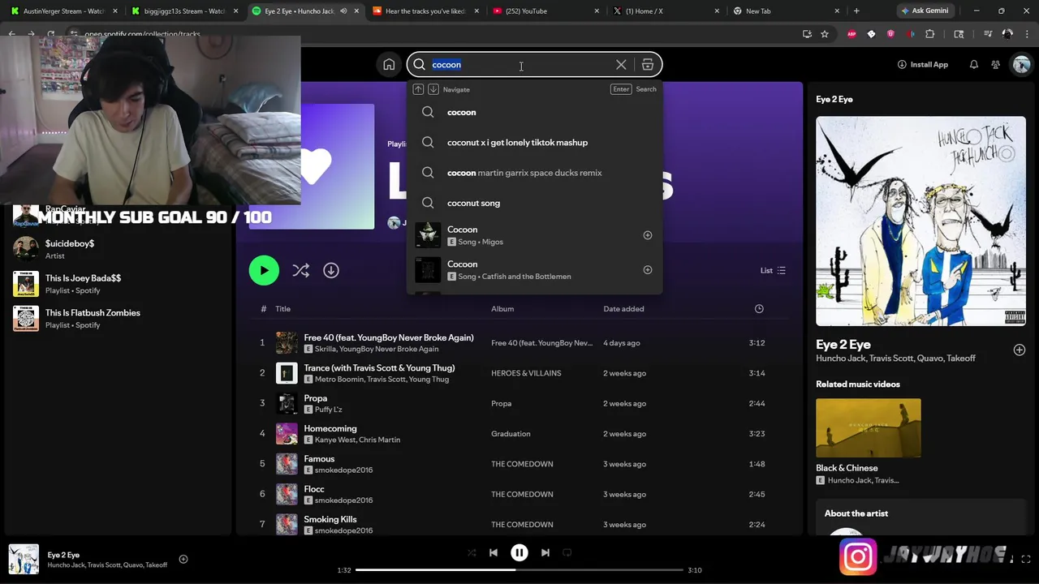Pause the current track
The height and width of the screenshot is (584, 1039).
519,552
